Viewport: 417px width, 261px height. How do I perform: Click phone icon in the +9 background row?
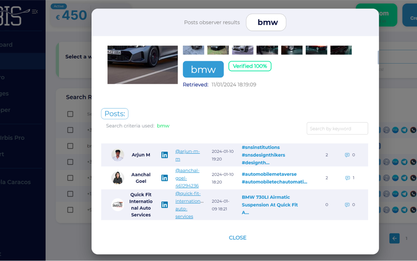pos(413,210)
